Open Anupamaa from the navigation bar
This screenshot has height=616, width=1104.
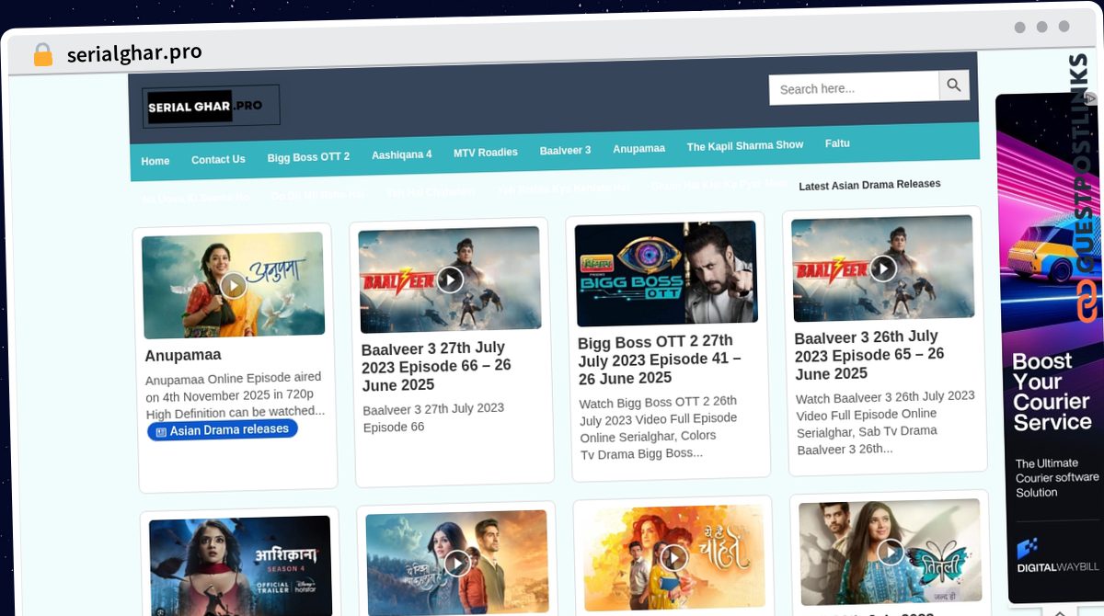pyautogui.click(x=638, y=148)
